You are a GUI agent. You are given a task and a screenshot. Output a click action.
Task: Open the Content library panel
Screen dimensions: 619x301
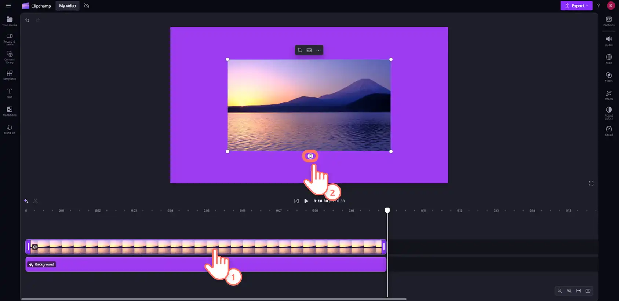(10, 57)
